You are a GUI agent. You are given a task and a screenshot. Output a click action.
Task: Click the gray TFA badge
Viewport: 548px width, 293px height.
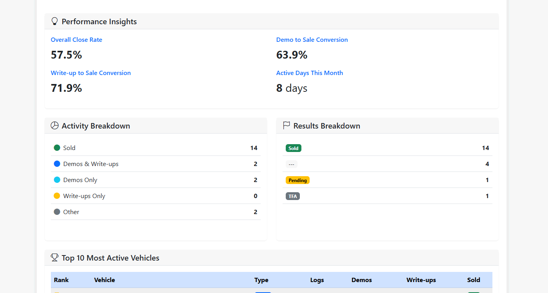pos(293,196)
